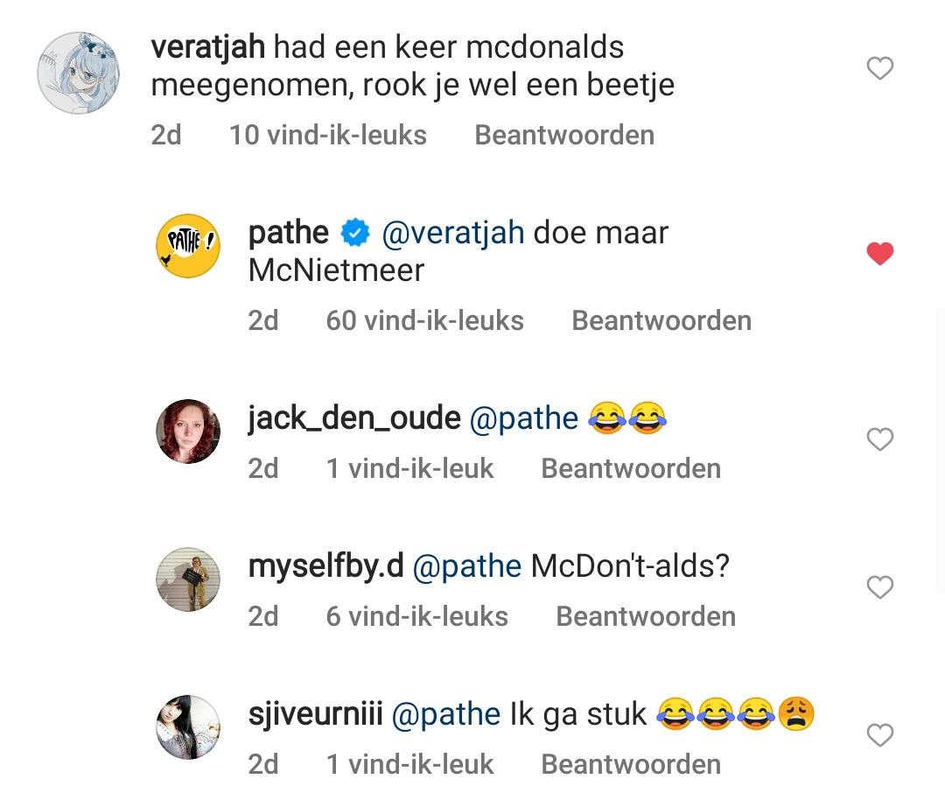Open veratjah's anime profile picture
This screenshot has width=945, height=807.
[x=79, y=73]
